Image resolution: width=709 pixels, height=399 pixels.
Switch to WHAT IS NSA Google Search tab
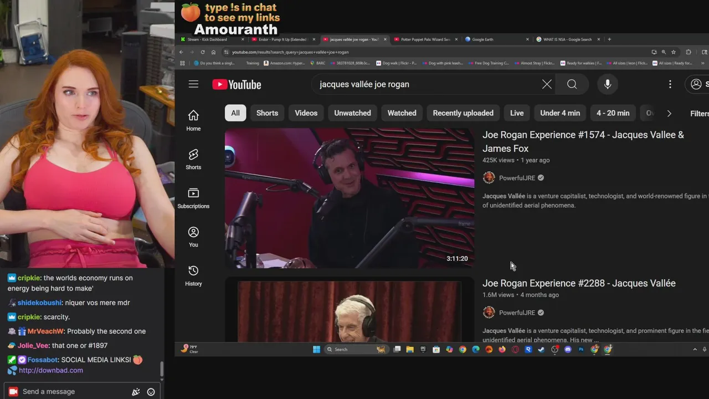(568, 39)
